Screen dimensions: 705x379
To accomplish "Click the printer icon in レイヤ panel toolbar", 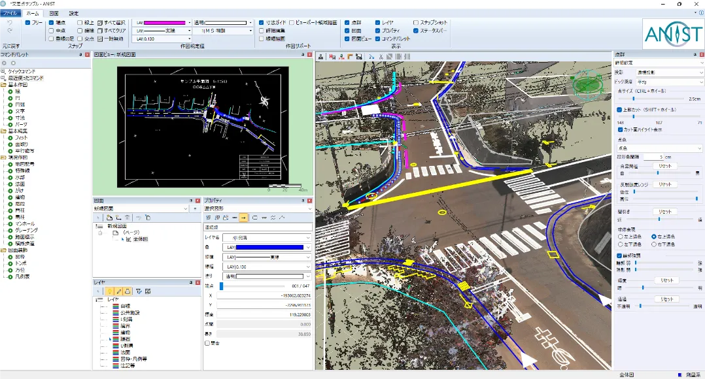I will (128, 291).
